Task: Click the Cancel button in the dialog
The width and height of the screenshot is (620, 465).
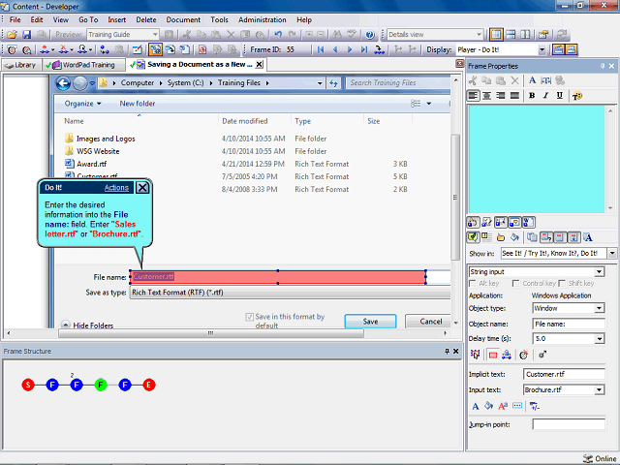Action: coord(430,322)
